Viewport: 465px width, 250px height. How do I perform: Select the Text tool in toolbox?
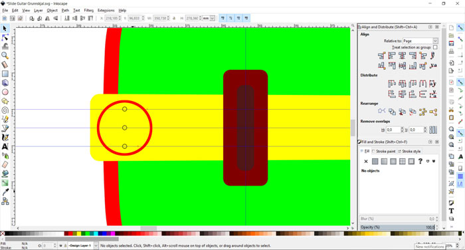point(5,147)
